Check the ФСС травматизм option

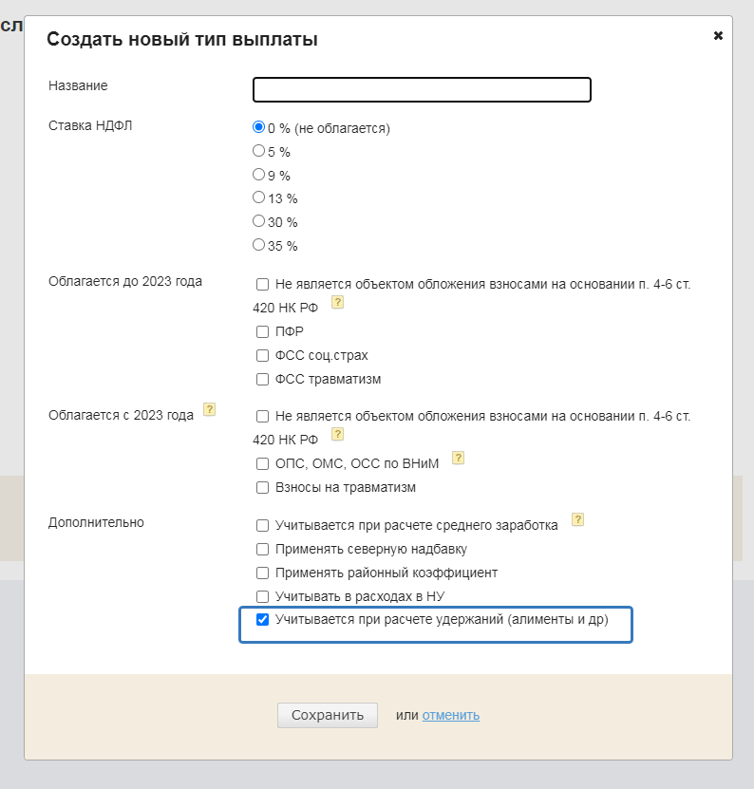[x=263, y=380]
